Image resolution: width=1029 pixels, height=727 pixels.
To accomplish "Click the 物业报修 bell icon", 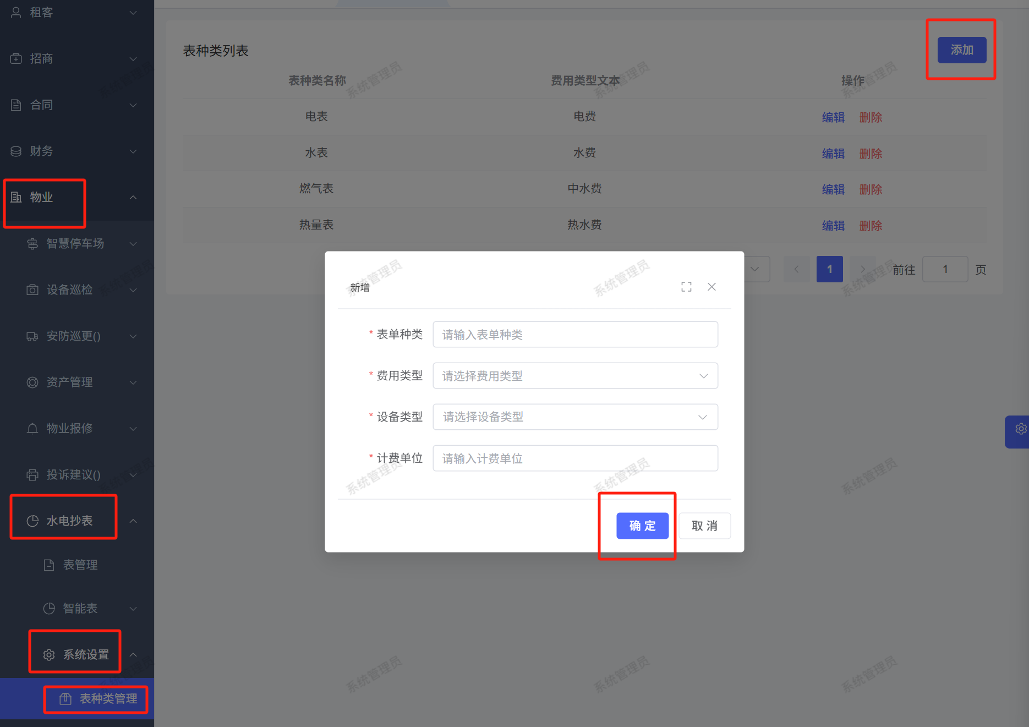I will pos(32,429).
